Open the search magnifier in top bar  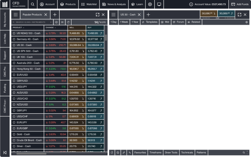coord(33,4)
